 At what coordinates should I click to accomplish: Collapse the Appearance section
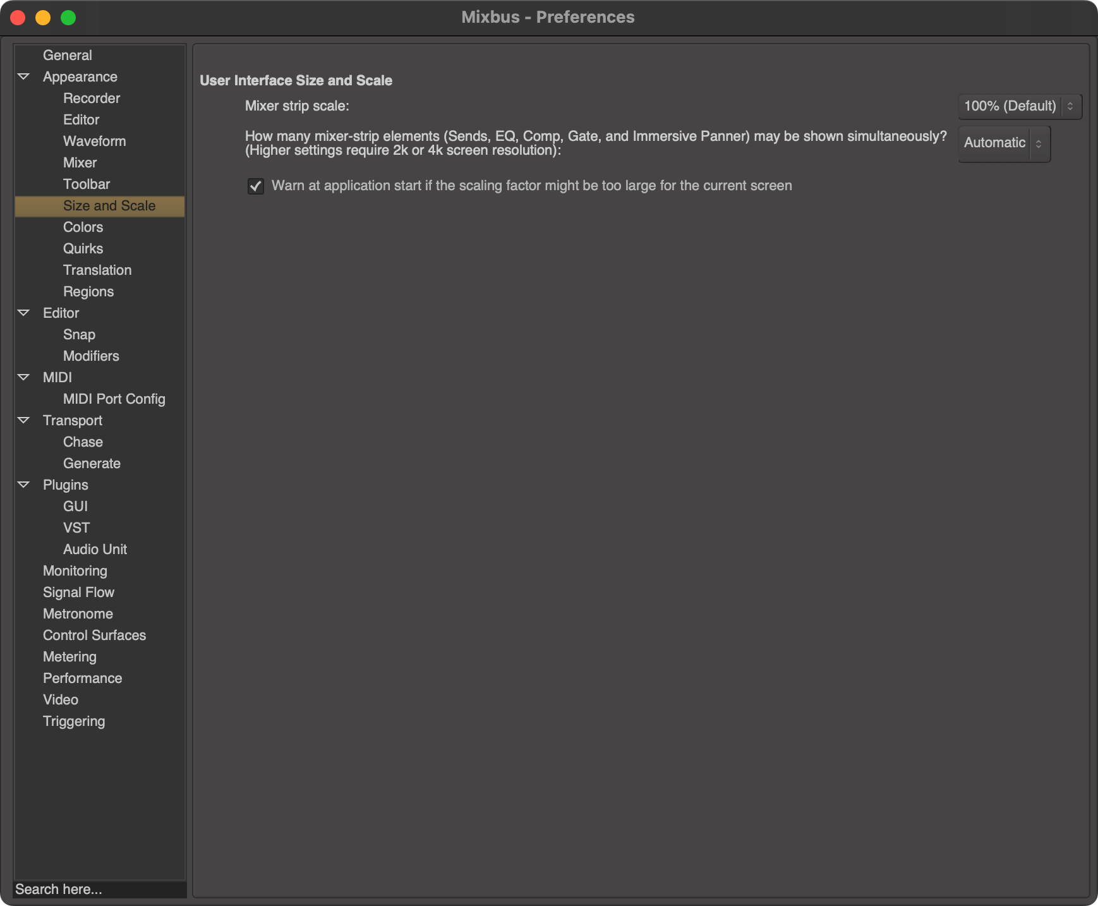tap(24, 76)
